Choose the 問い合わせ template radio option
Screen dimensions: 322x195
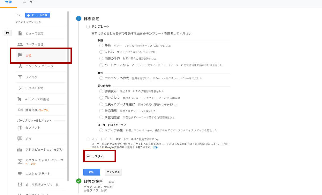(x=101, y=98)
